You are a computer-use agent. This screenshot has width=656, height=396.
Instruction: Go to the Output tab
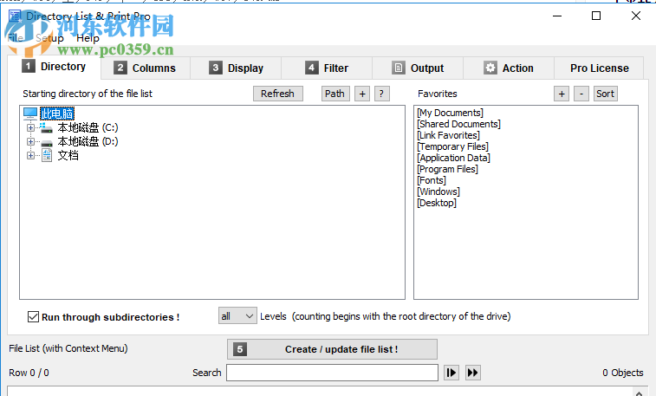(x=418, y=68)
